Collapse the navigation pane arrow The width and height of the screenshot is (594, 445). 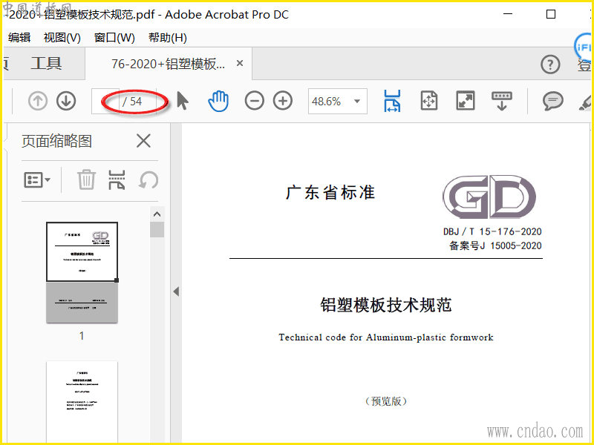176,291
